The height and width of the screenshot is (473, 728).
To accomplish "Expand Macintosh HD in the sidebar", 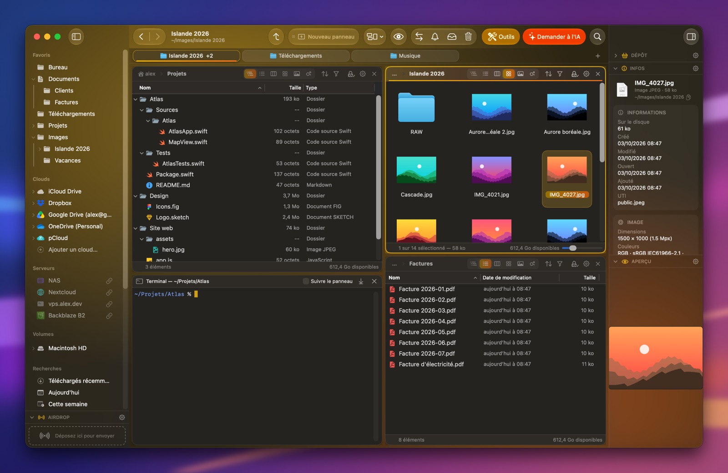I will coord(33,348).
